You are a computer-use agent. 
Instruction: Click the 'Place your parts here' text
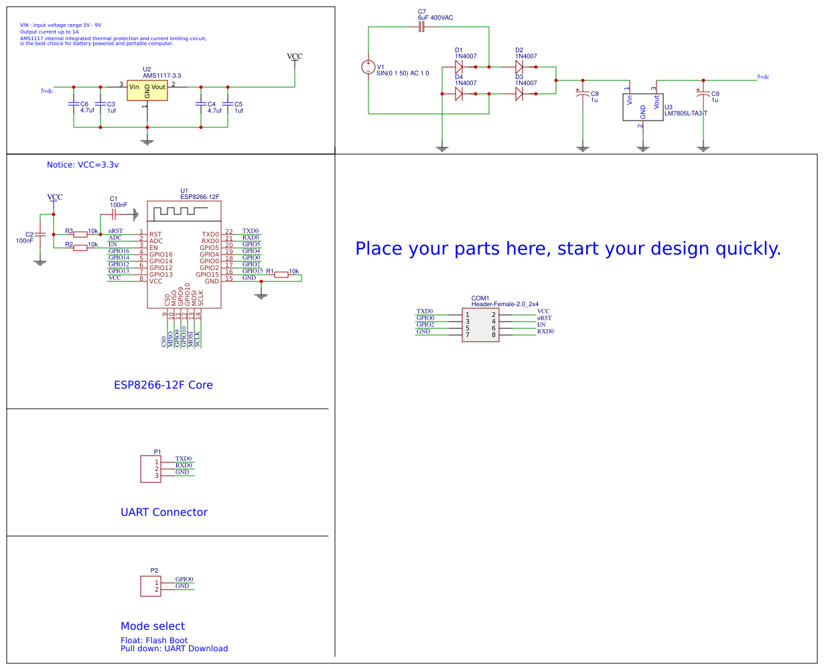pos(568,249)
